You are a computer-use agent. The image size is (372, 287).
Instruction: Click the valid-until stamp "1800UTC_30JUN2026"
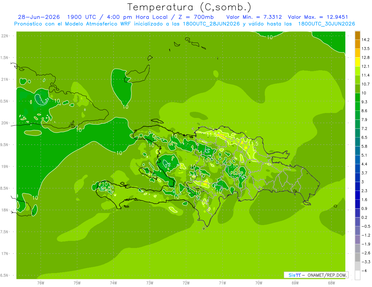[326, 24]
